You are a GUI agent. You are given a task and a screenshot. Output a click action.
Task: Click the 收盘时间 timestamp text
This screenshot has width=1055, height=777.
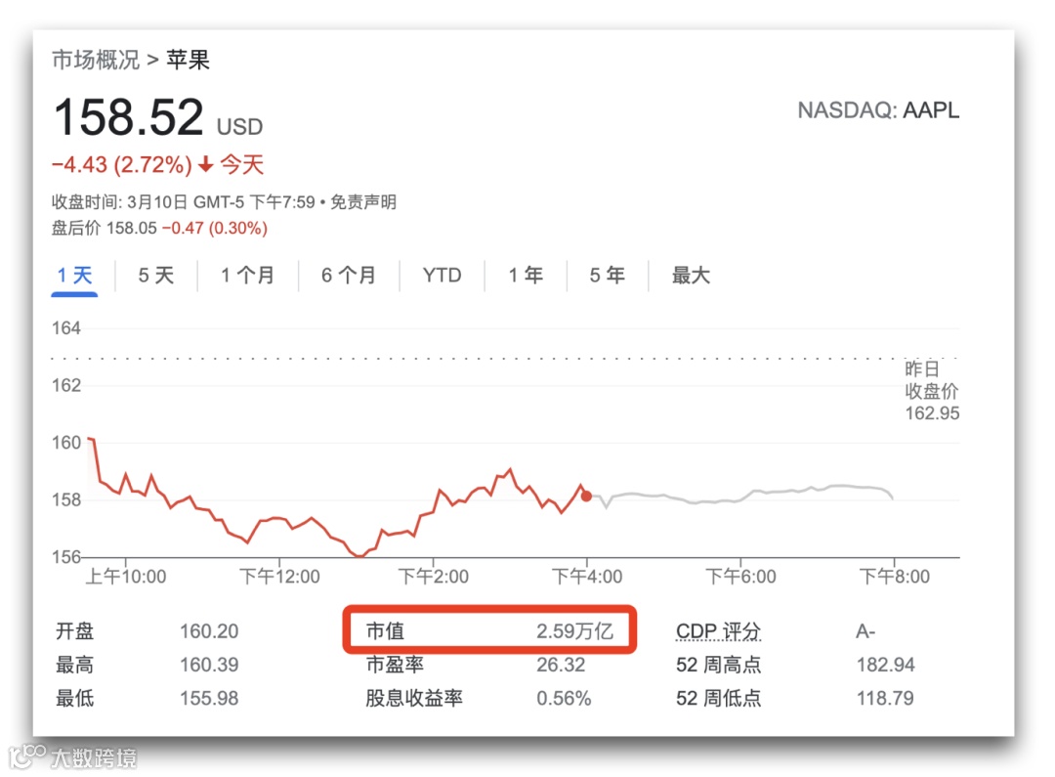coord(184,202)
